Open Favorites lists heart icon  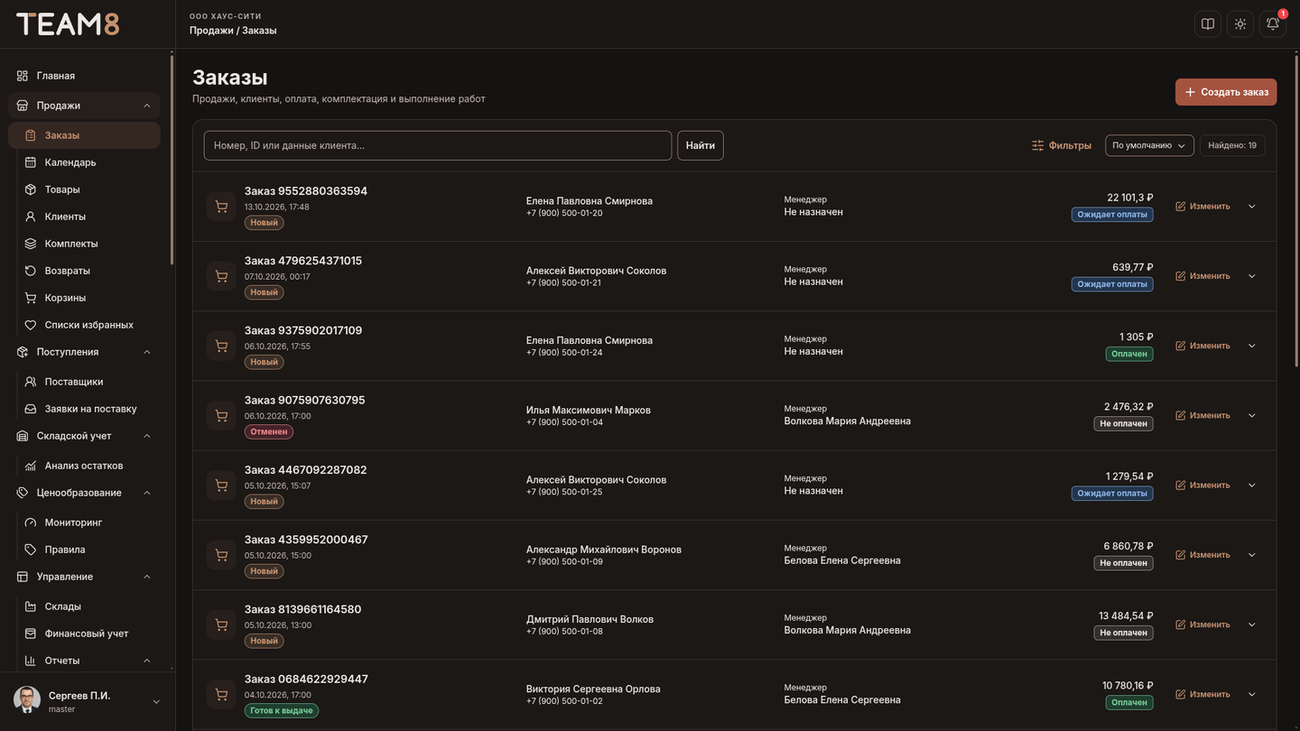31,325
